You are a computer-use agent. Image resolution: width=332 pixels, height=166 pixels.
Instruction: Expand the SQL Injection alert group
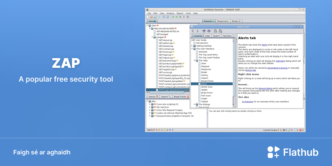point(150,107)
